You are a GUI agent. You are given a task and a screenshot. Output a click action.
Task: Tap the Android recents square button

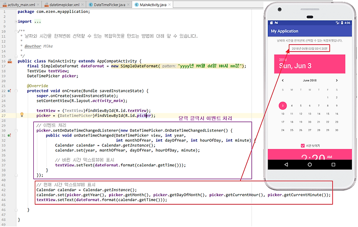[333, 164]
